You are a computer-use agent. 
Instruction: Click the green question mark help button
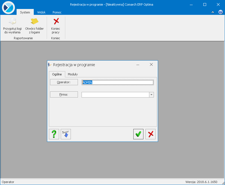(54, 134)
